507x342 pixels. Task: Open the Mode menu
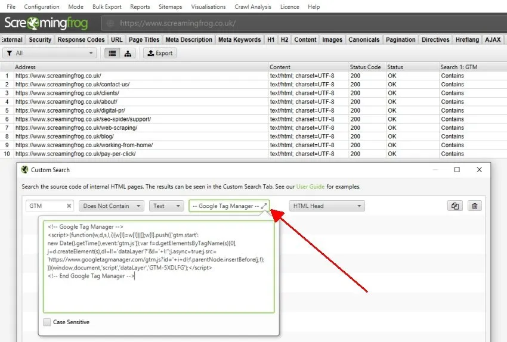click(76, 7)
